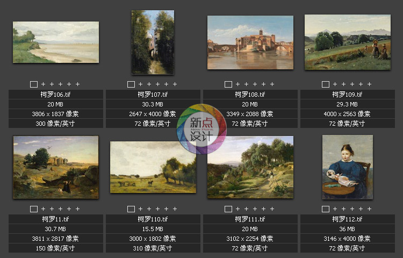Click dimensions 2647 x 4000 像素
The image size is (403, 258).
(153, 114)
